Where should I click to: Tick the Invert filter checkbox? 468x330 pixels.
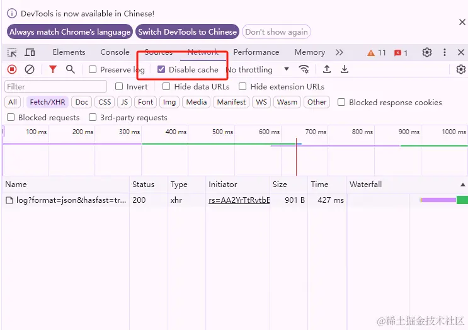[x=119, y=86]
